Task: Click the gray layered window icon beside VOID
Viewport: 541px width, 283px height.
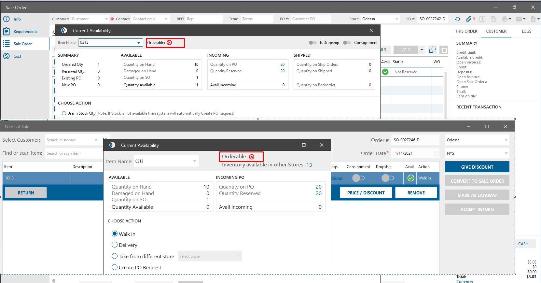Action: [444, 50]
